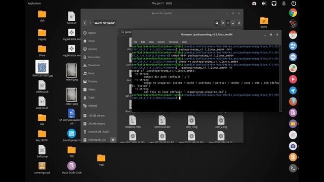Open the terminal File menu

135,42
